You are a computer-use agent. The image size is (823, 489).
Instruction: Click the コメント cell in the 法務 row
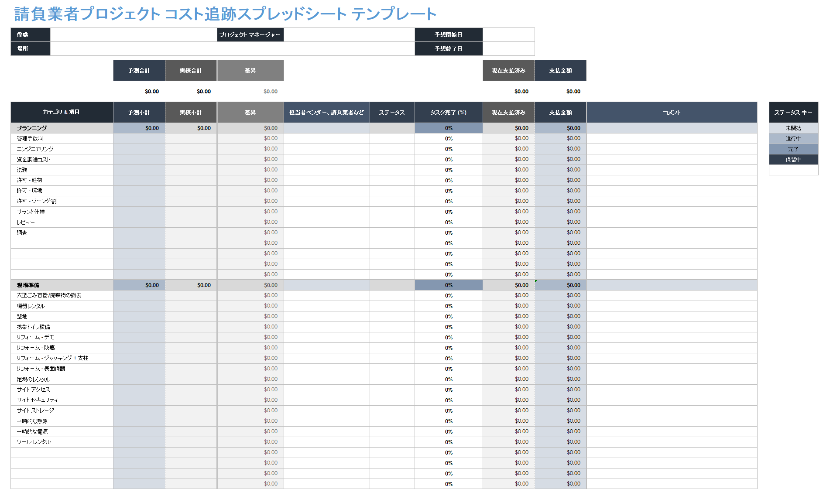[x=672, y=170]
